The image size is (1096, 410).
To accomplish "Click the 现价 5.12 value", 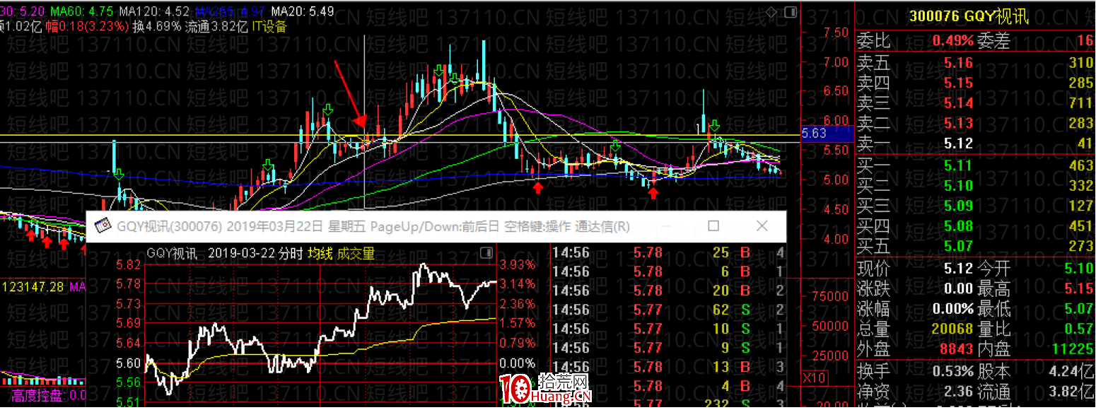I will (959, 269).
